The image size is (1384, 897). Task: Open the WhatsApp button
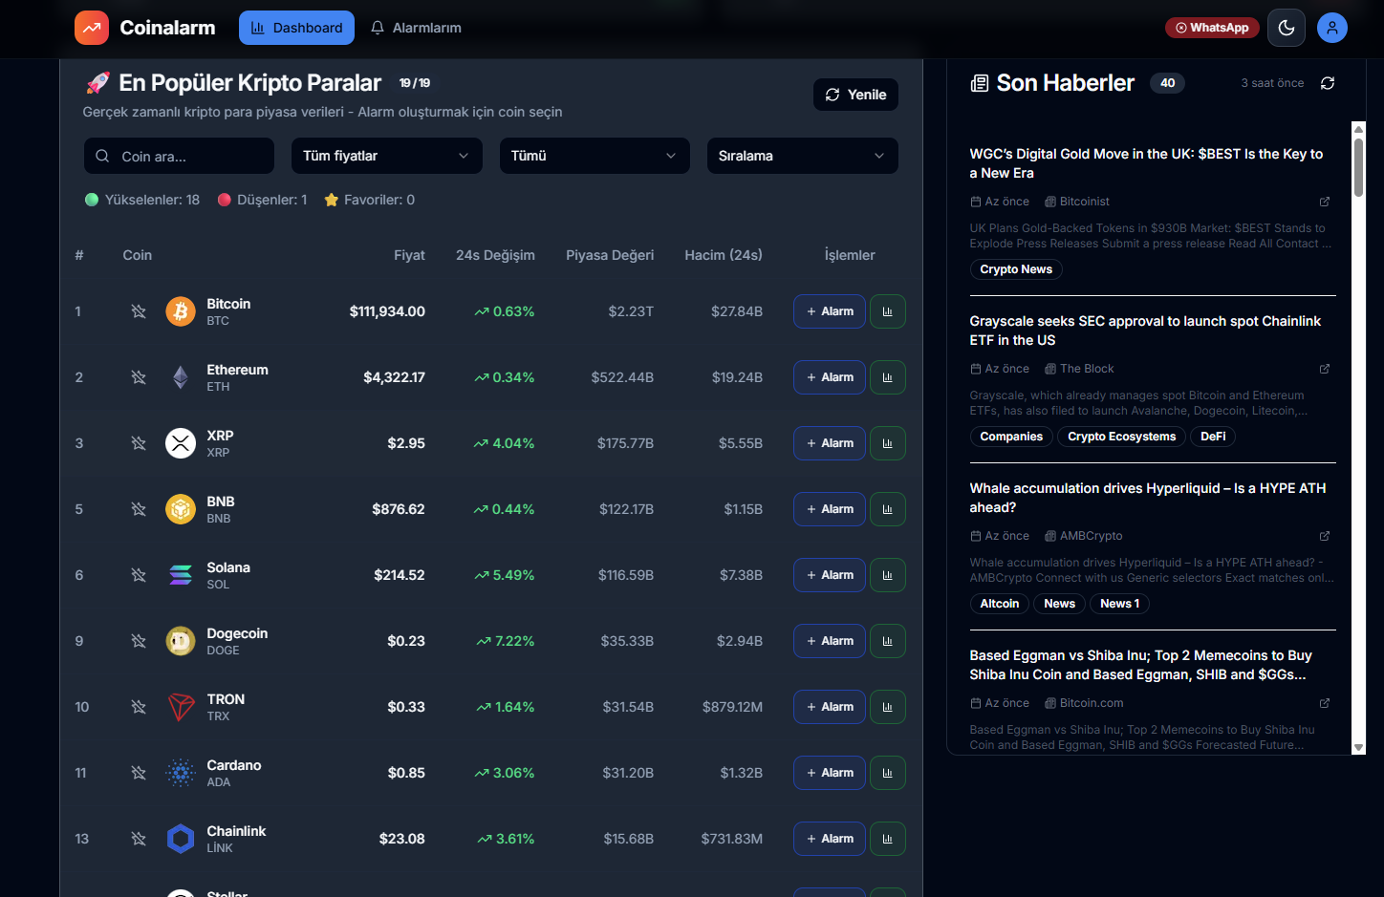point(1212,28)
